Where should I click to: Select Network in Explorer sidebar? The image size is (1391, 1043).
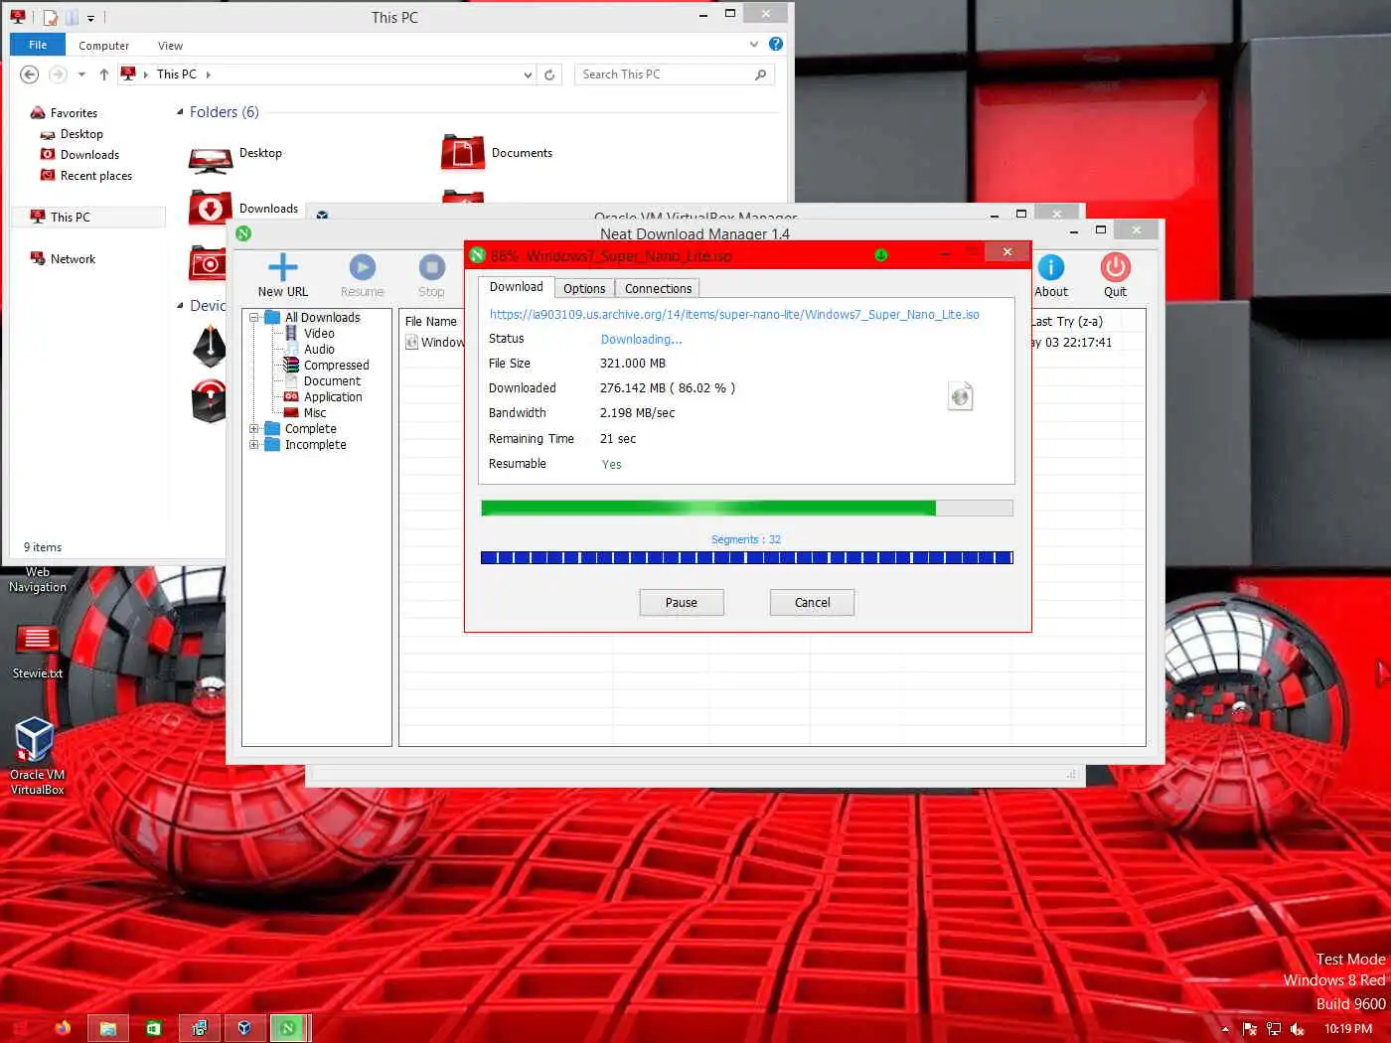(73, 259)
